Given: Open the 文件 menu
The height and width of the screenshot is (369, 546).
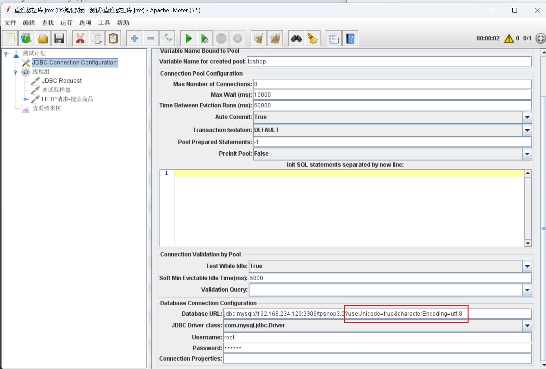Looking at the screenshot, I should tap(10, 23).
